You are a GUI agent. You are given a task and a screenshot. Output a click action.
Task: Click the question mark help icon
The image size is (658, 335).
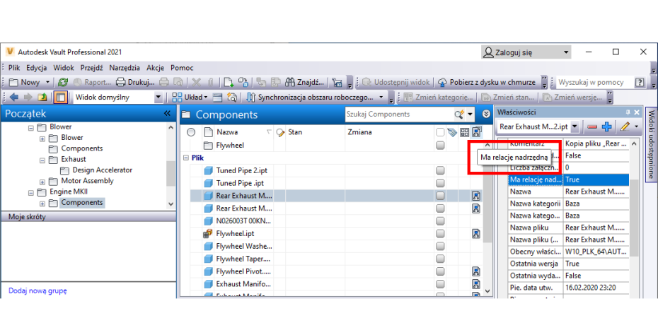click(x=640, y=82)
